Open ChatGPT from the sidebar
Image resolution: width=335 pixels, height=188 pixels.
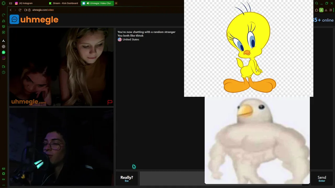(4, 46)
